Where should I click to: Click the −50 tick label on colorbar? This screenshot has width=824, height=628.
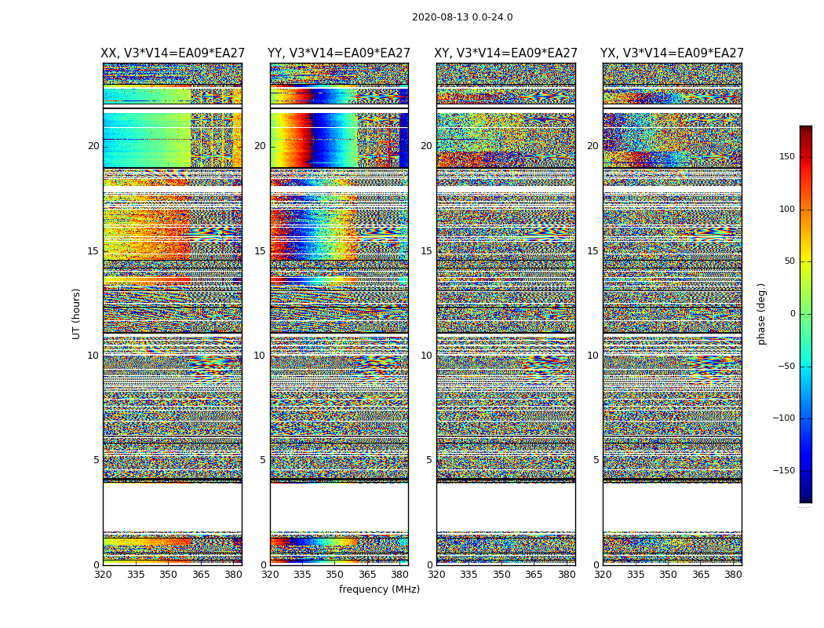coord(786,366)
